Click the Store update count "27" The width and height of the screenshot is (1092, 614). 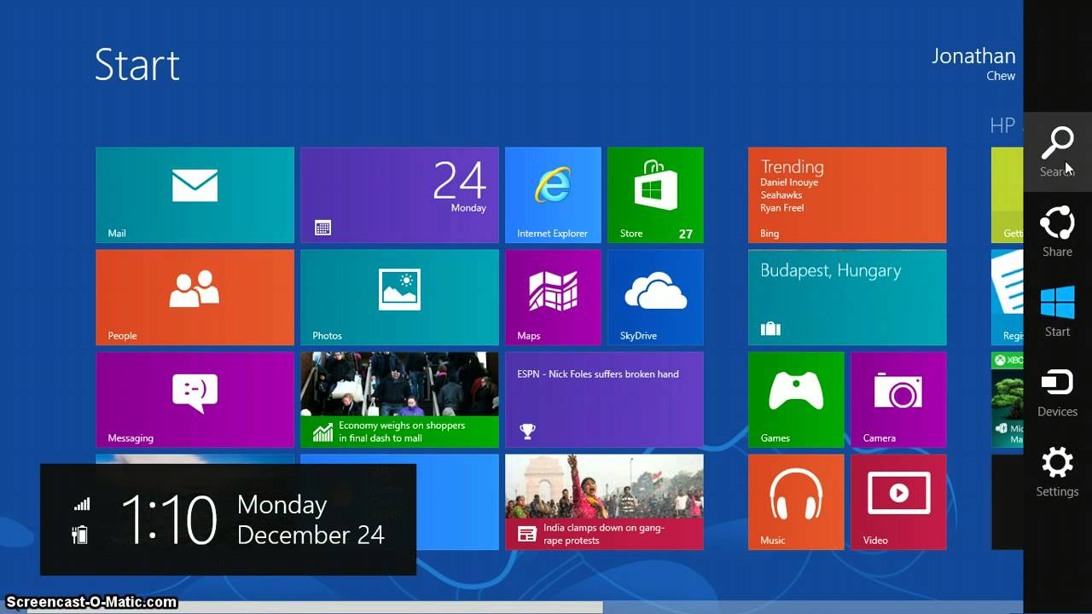(x=686, y=234)
